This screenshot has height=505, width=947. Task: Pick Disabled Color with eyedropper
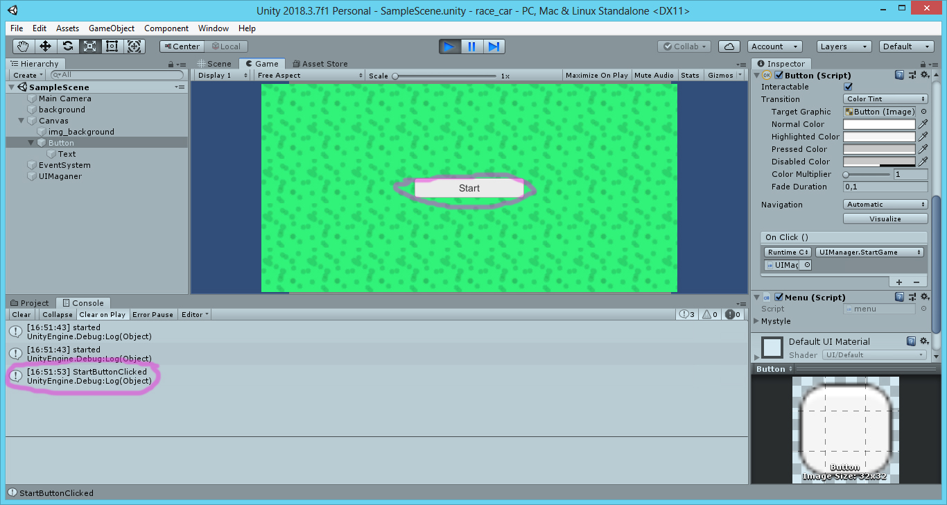(x=923, y=162)
